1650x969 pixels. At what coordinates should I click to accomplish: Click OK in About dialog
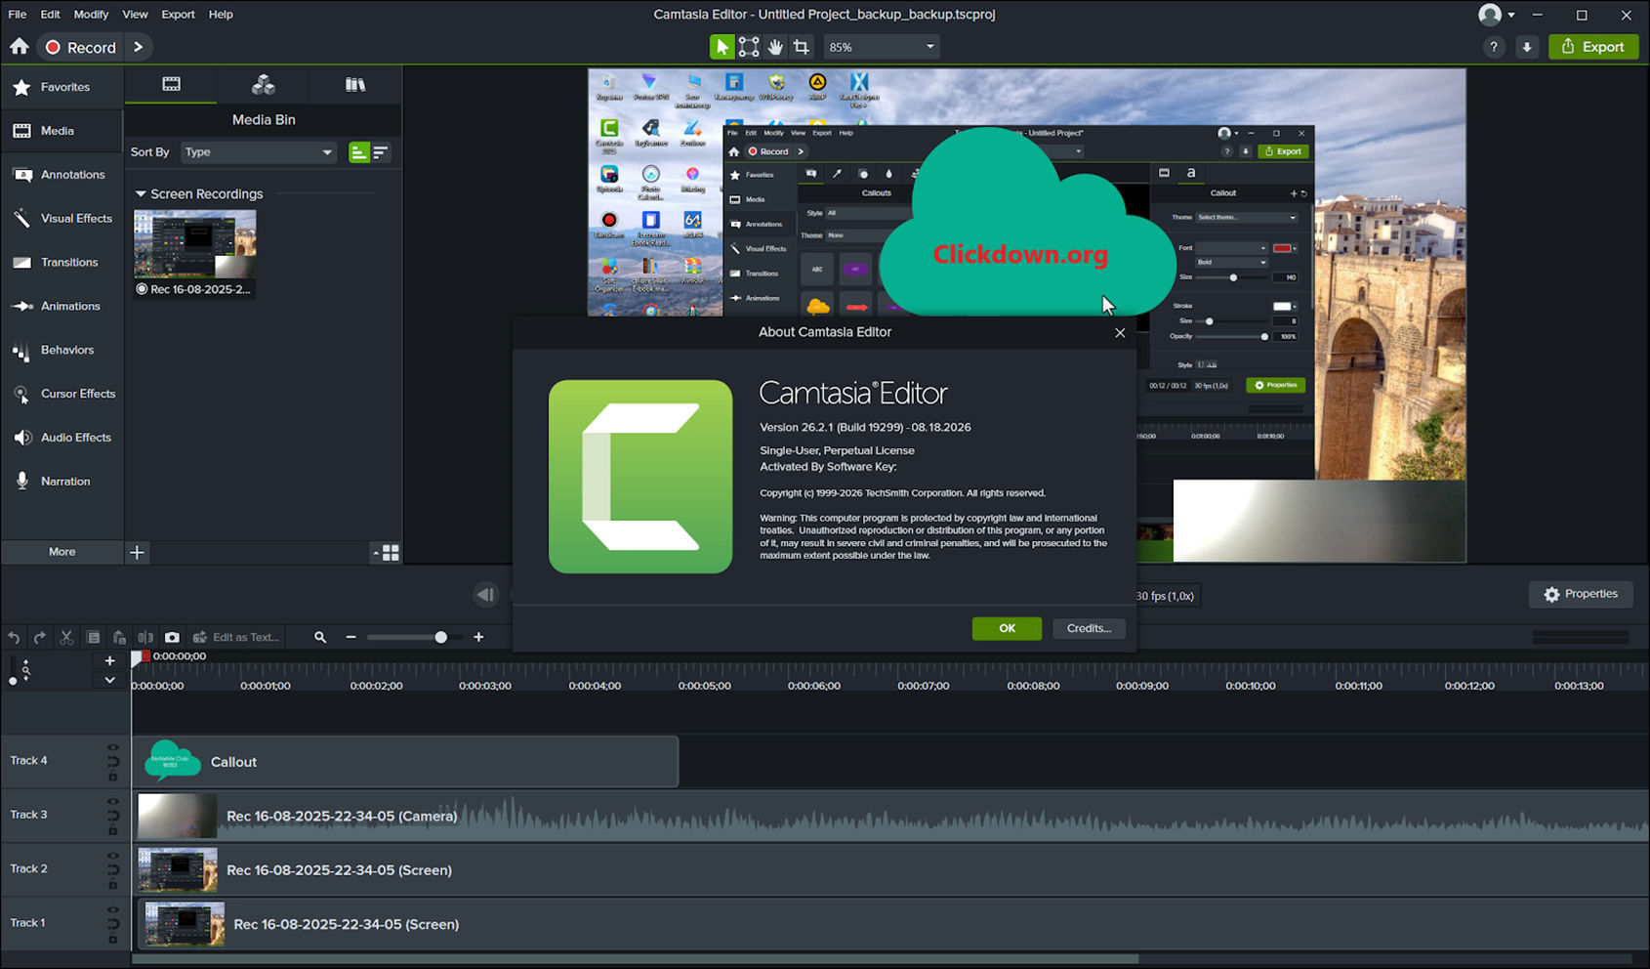point(1007,629)
